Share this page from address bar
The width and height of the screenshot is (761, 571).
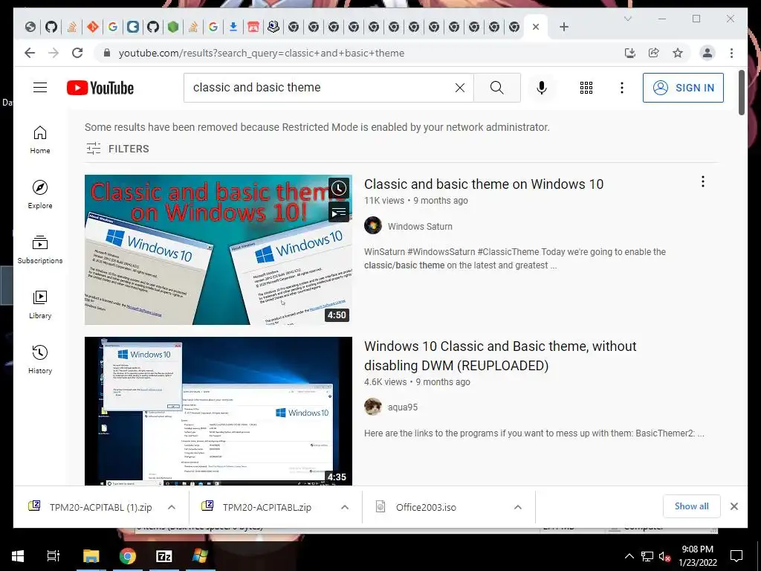[654, 53]
